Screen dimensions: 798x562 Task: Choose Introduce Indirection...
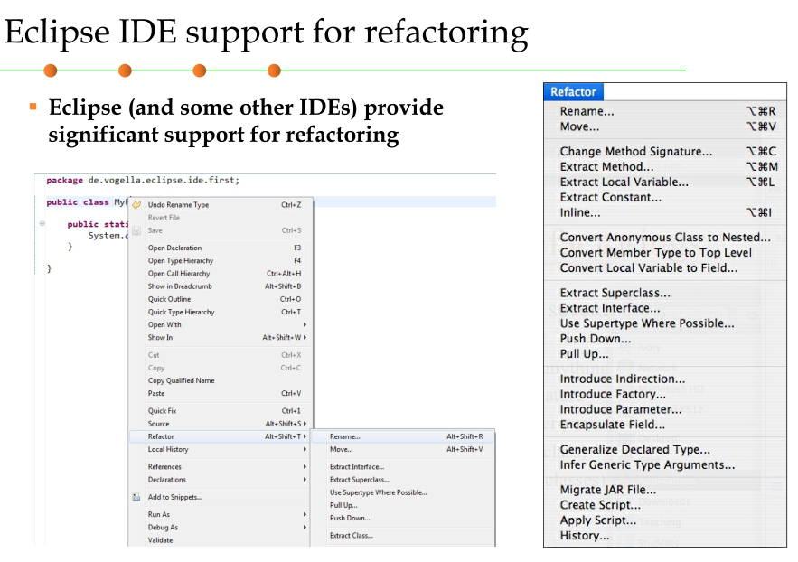[665, 379]
